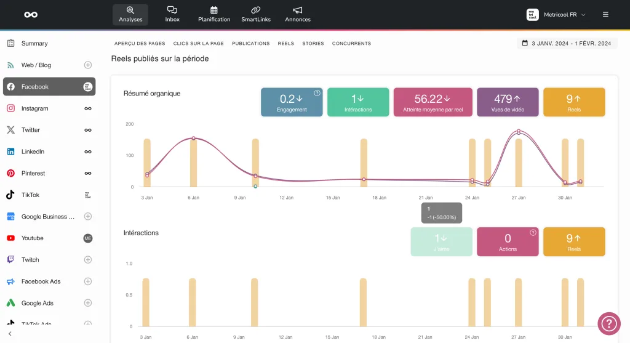Switch to the Stories tab

(313, 44)
